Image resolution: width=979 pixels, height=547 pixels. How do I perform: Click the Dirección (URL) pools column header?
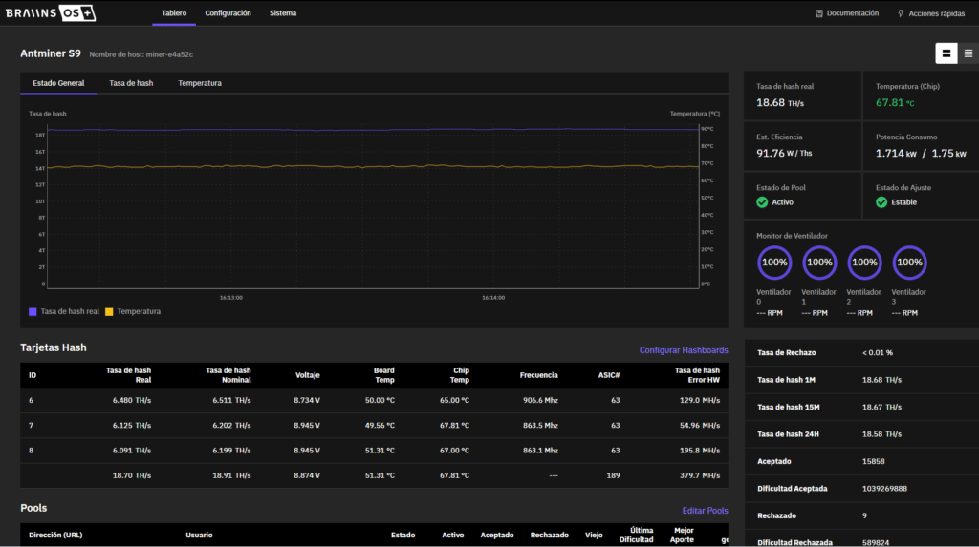pos(55,536)
